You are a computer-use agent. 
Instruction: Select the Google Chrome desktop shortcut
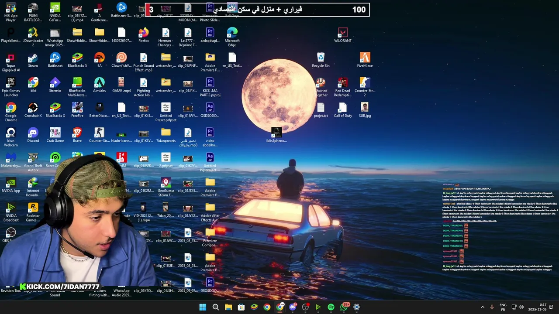(11, 112)
